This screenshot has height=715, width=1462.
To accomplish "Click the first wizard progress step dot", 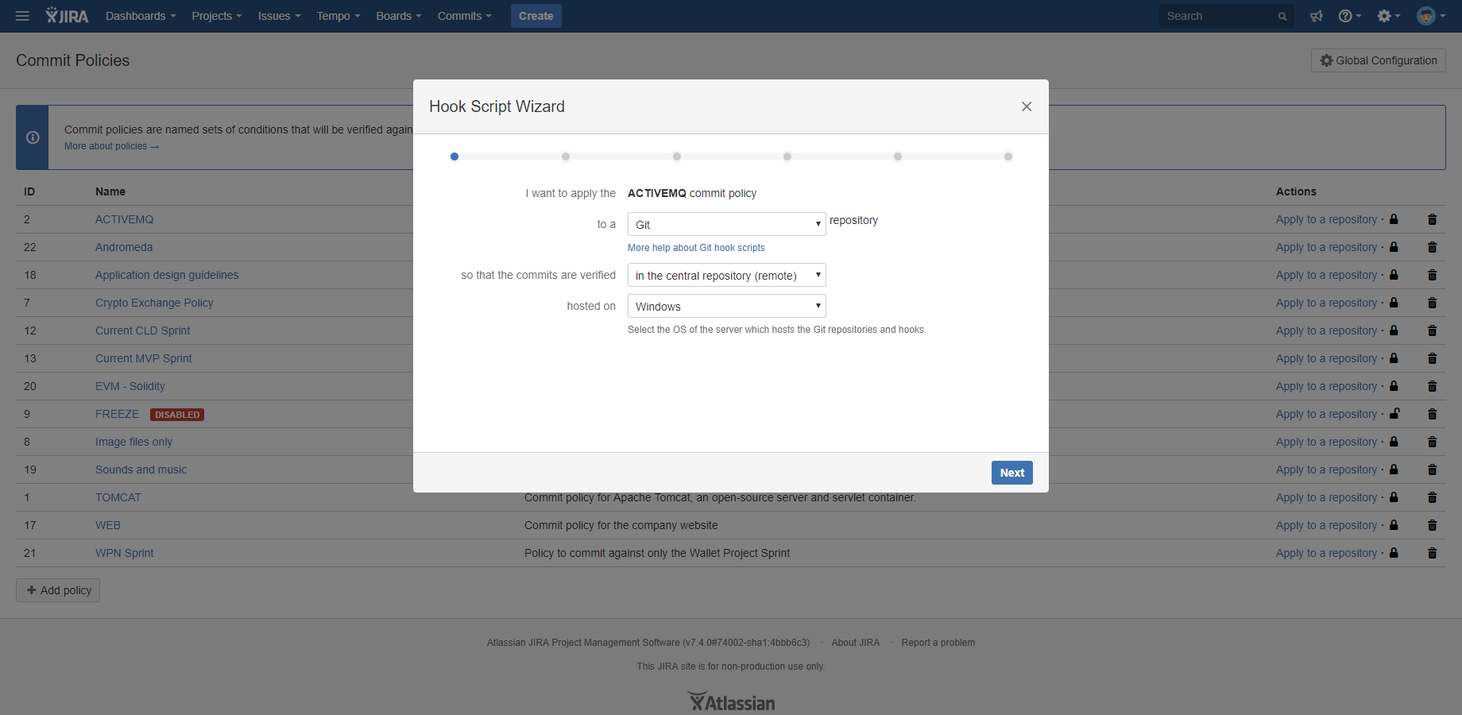I will 454,157.
